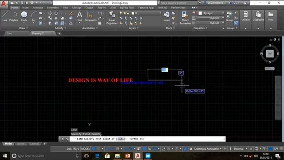The image size is (284, 160).
Task: Click the Match Properties tool
Action: pos(185,18)
